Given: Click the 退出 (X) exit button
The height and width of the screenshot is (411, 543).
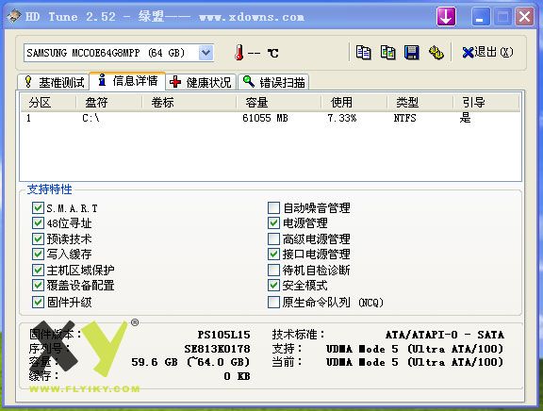Looking at the screenshot, I should click(x=488, y=52).
